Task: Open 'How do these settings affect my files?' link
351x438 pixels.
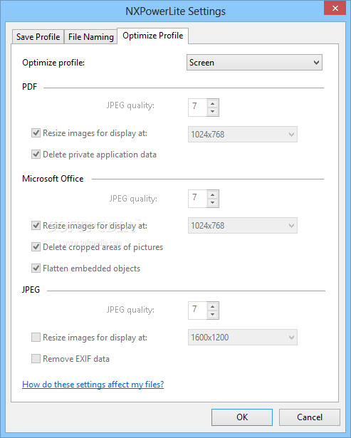Action: coord(93,385)
